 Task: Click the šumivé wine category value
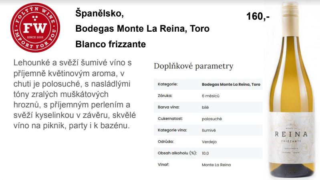(209, 130)
